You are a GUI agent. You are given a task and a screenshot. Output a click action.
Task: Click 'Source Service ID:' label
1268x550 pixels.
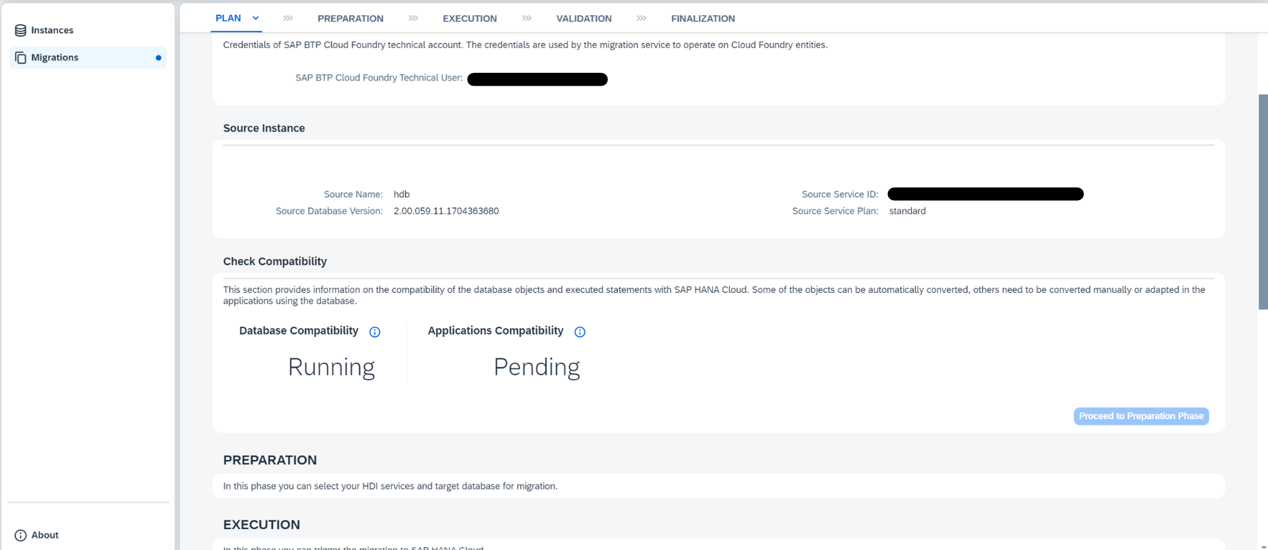point(840,194)
